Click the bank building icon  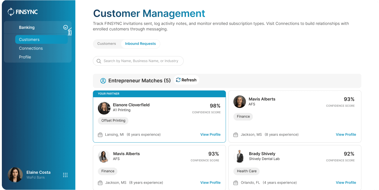point(70,32)
